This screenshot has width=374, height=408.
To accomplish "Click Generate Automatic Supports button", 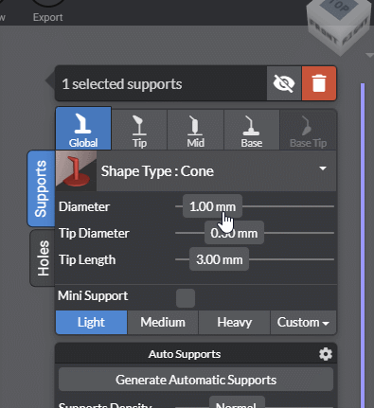I will click(196, 380).
